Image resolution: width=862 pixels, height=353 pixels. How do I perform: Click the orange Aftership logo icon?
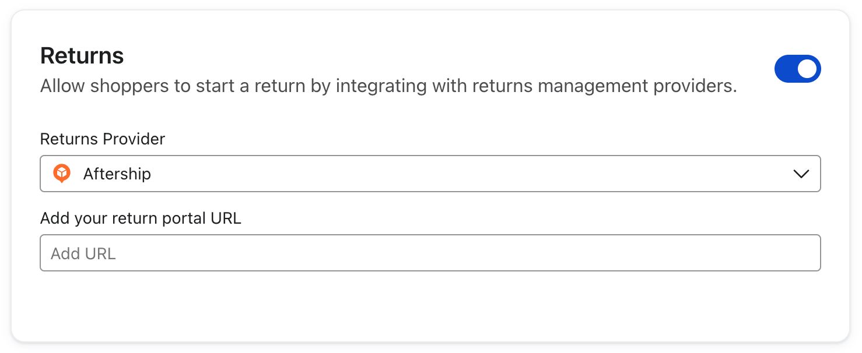(x=61, y=174)
